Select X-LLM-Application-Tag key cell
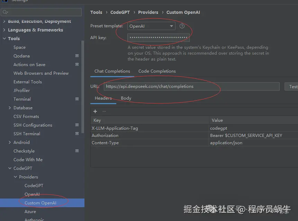Screen dimensions: 298x221 150,128
